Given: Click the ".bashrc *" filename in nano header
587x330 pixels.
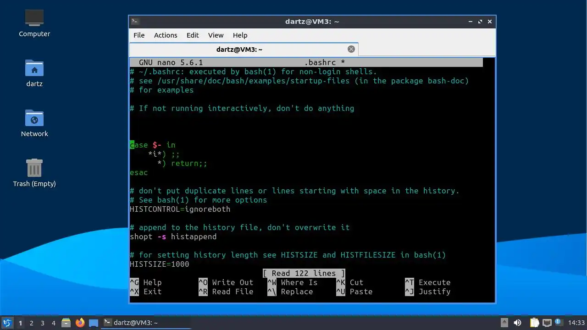Looking at the screenshot, I should pyautogui.click(x=325, y=62).
